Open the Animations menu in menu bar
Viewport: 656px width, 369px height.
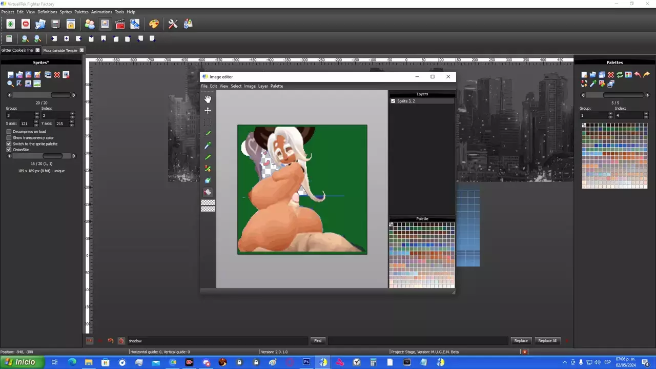click(101, 12)
